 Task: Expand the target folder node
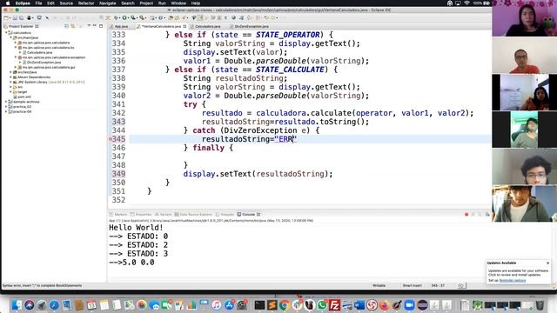coord(10,92)
